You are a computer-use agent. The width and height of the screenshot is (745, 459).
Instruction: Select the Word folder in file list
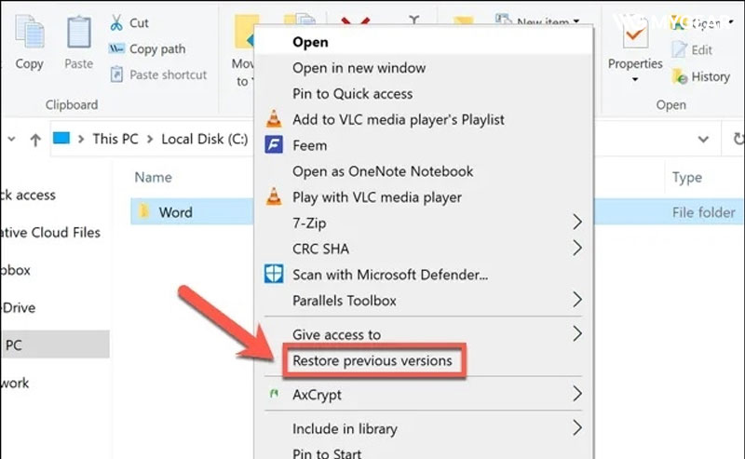click(175, 212)
